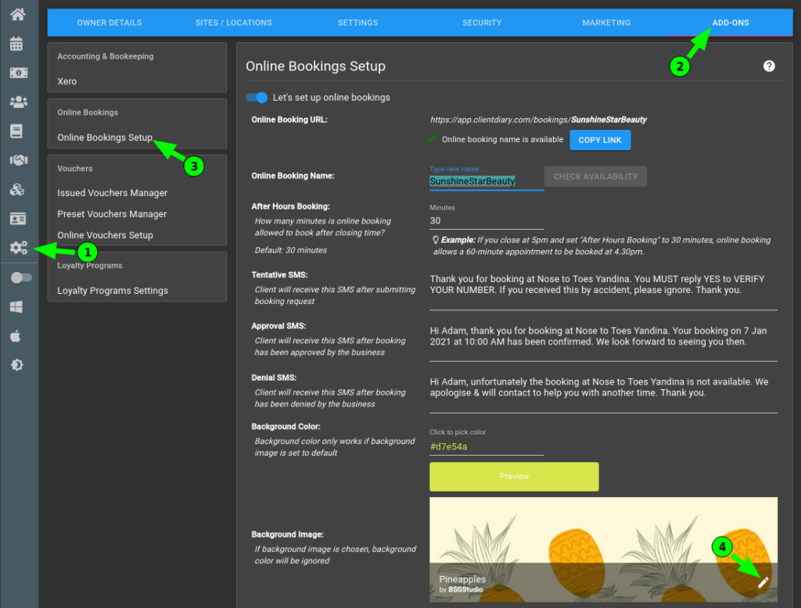Switch to the Sites / Locations tab
The width and height of the screenshot is (801, 608).
pos(233,23)
